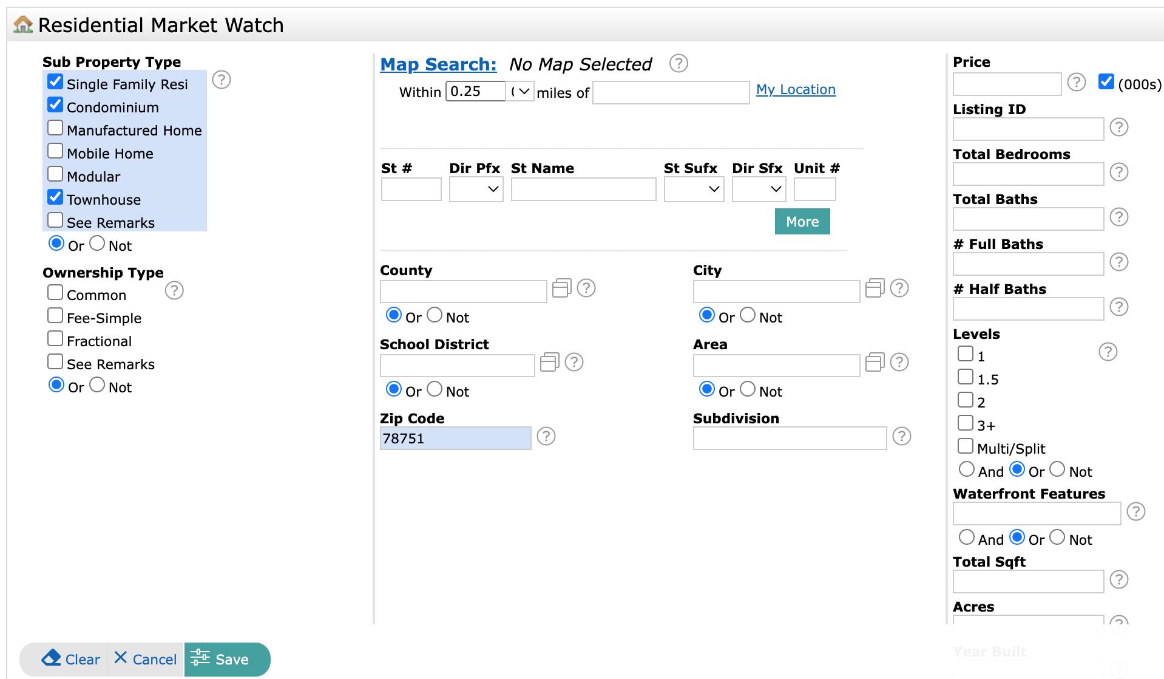Click the Subdivision input field
This screenshot has width=1164, height=679.
pos(789,438)
